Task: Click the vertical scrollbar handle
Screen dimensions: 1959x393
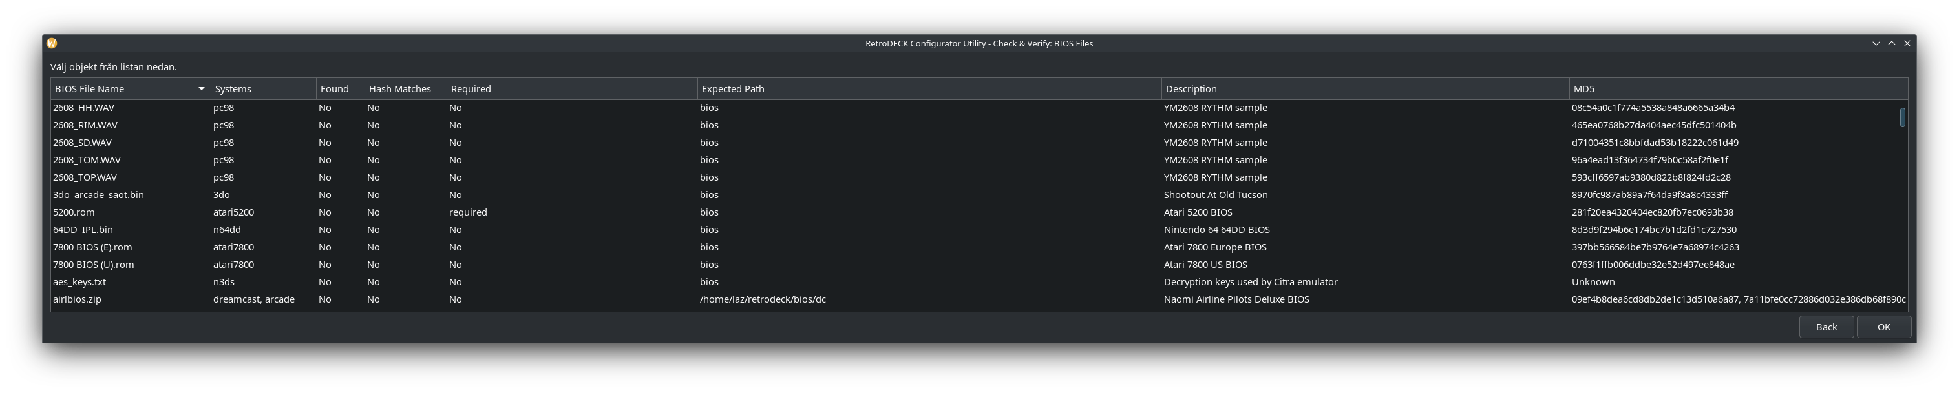Action: point(1902,117)
